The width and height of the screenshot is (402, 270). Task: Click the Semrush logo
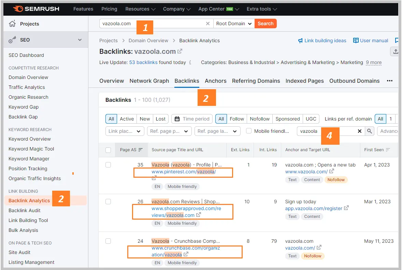point(36,9)
